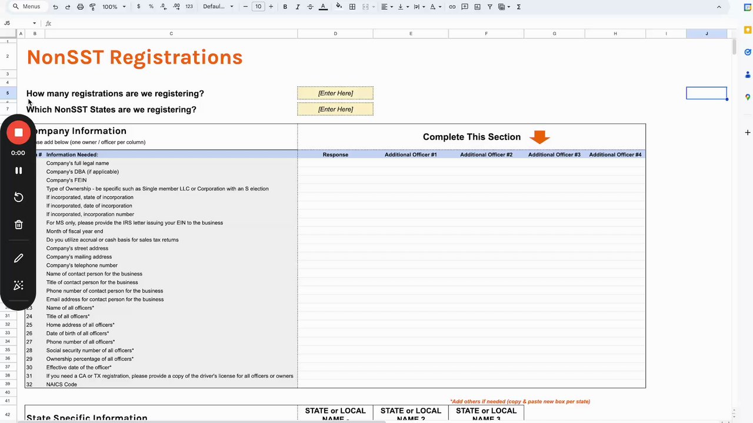Screen dimensions: 753x423
Task: Click the recorder confetti effects icon
Action: click(x=18, y=286)
